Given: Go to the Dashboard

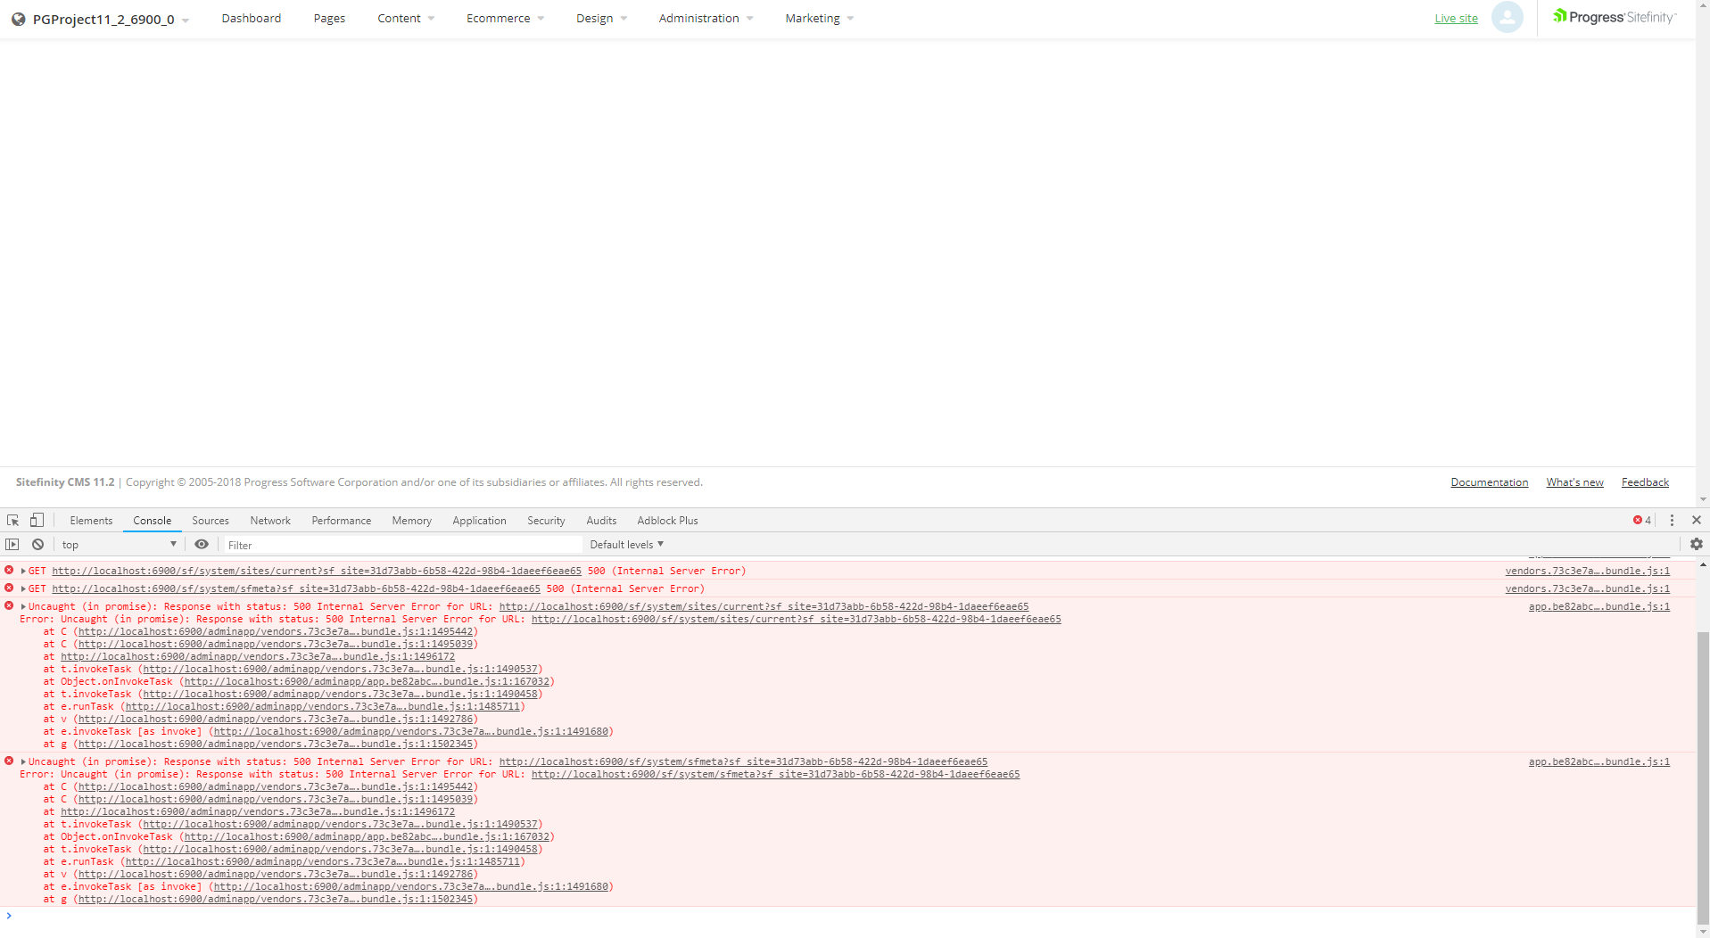Looking at the screenshot, I should tap(251, 18).
